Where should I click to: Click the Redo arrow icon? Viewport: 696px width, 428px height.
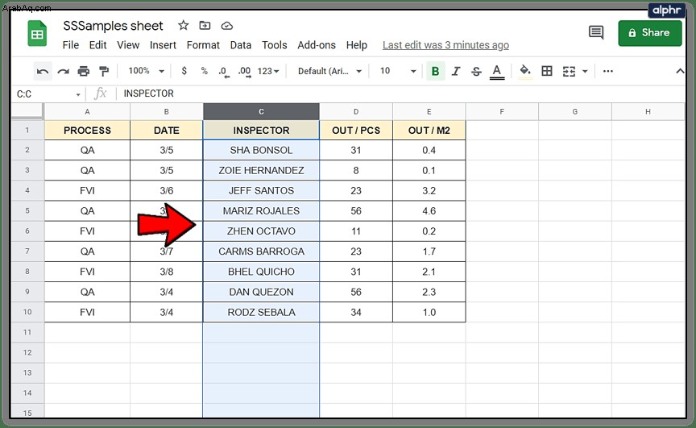click(63, 71)
